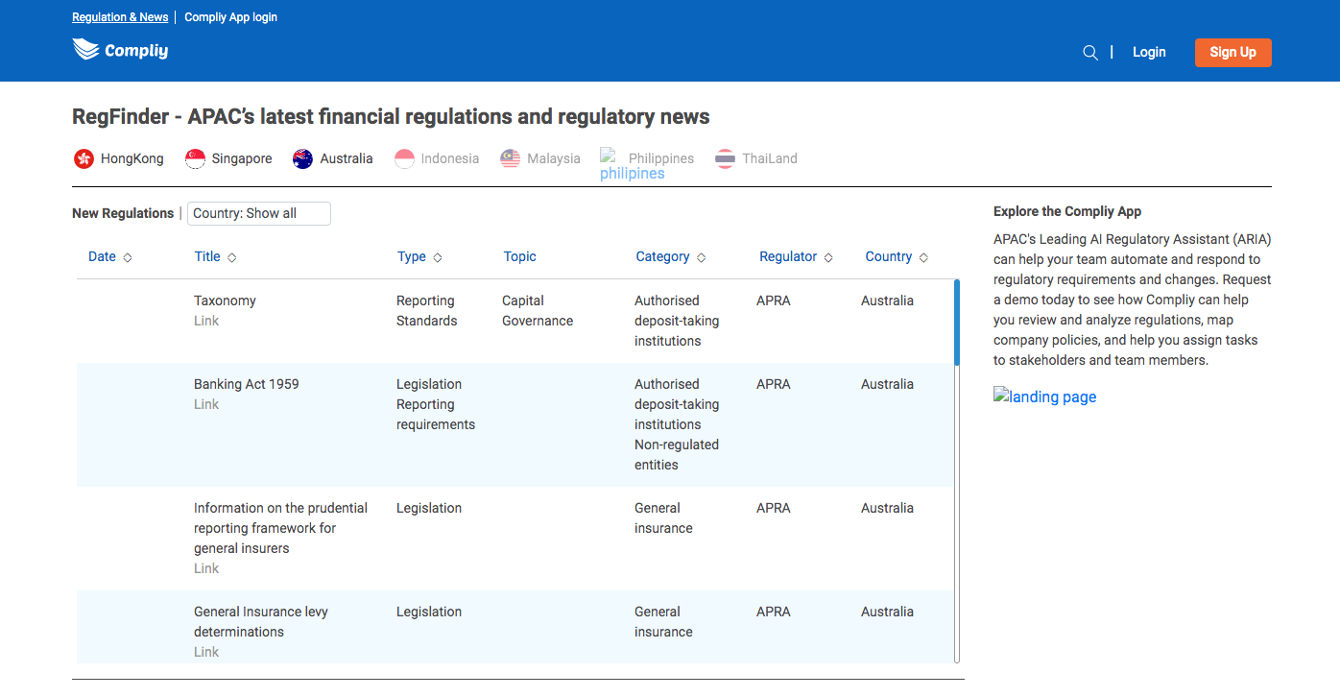Image resolution: width=1340 pixels, height=697 pixels.
Task: Click the New Regulations label
Action: pos(123,213)
